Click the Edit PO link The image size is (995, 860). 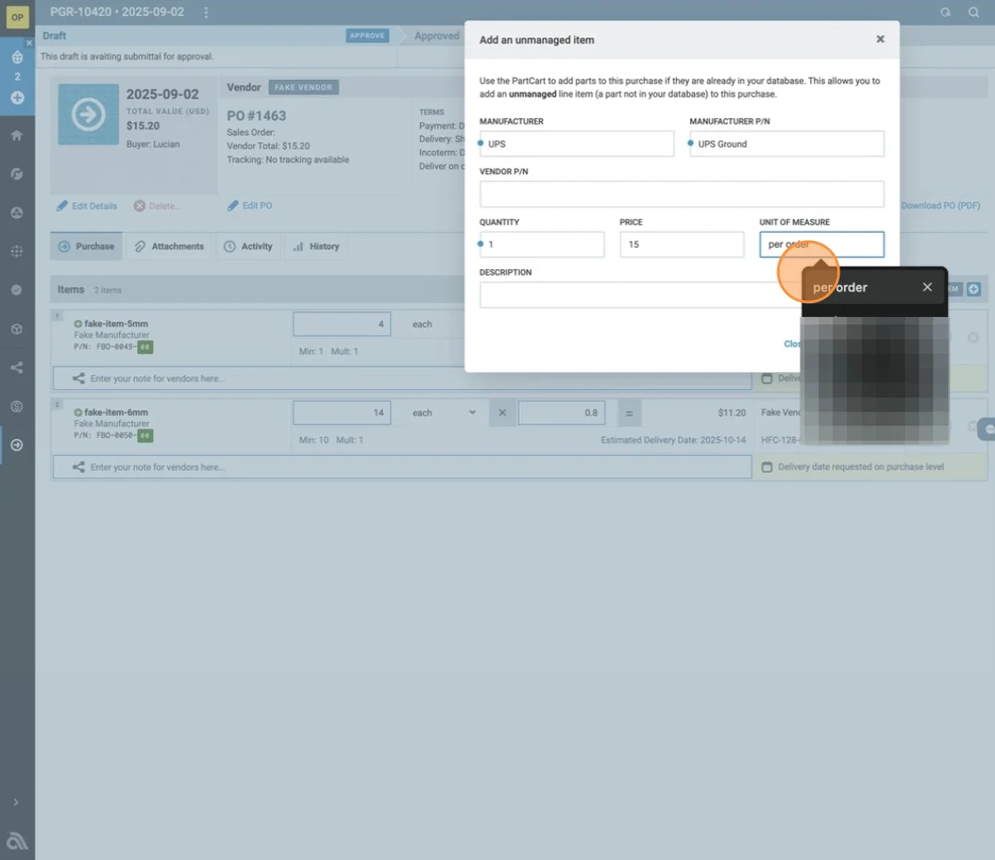pos(250,205)
